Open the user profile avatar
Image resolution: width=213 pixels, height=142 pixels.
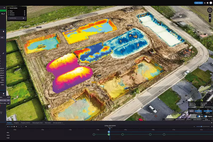[211, 3]
